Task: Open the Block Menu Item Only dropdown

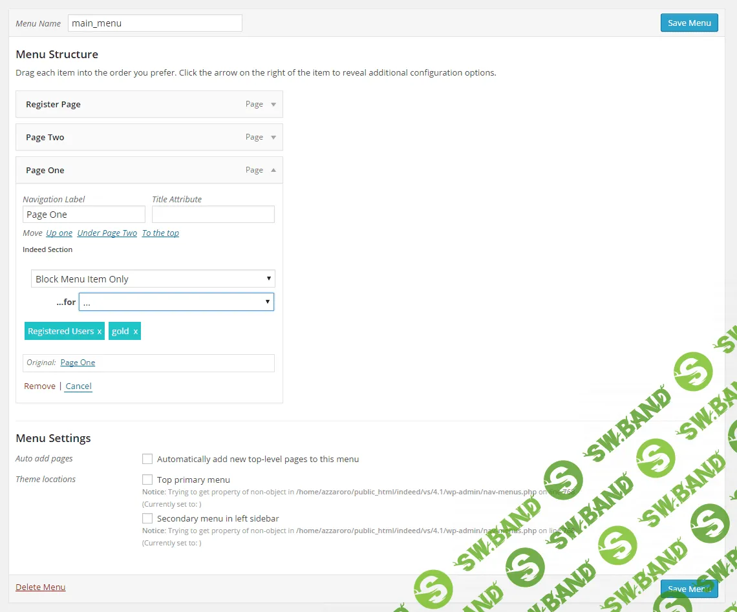Action: pyautogui.click(x=153, y=279)
